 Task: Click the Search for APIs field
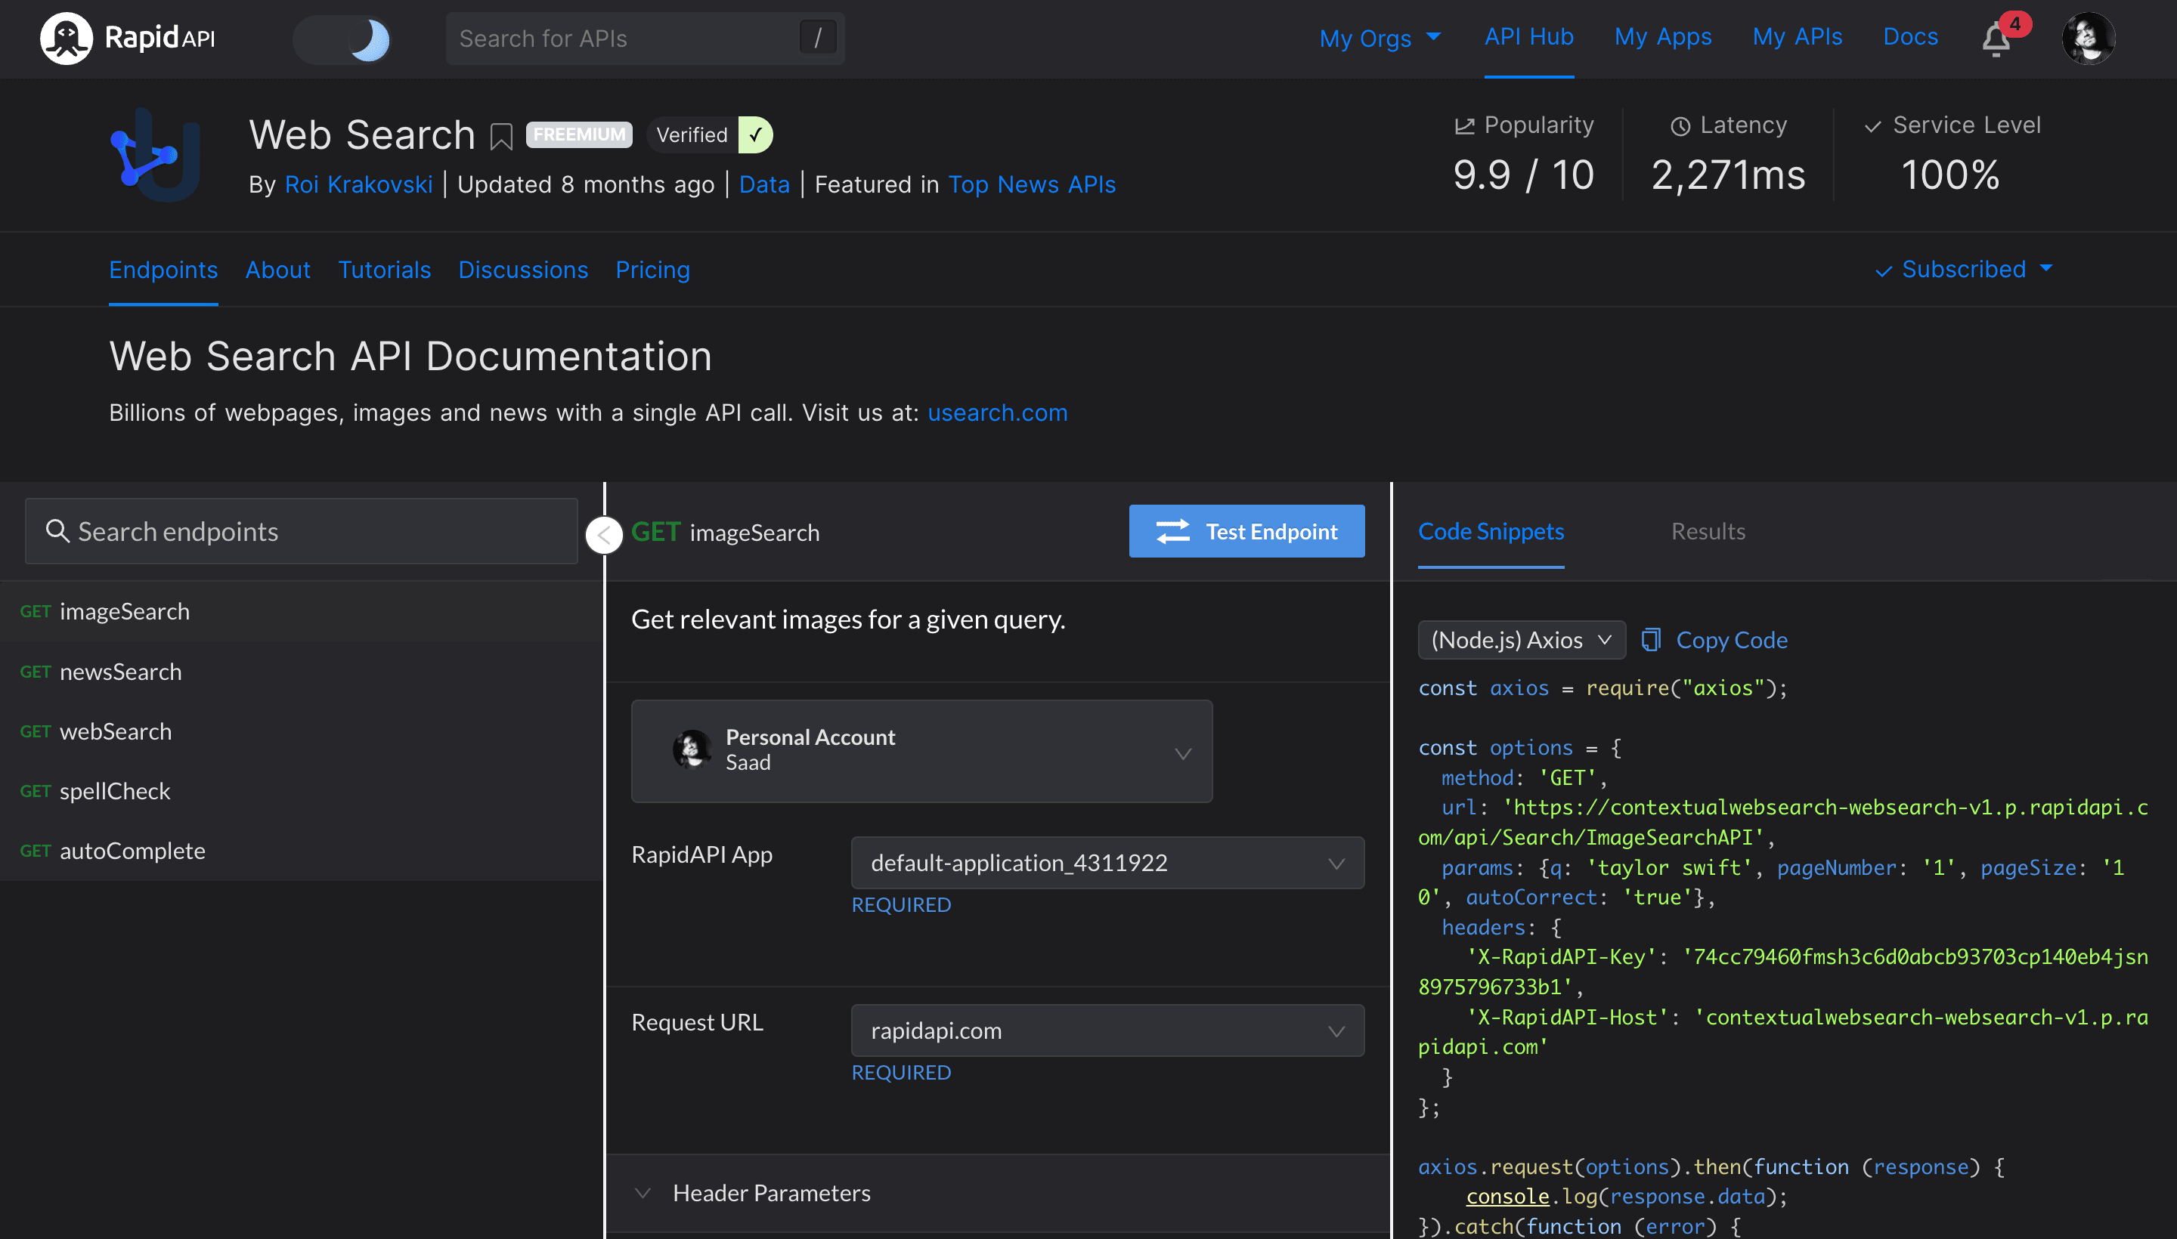point(645,39)
